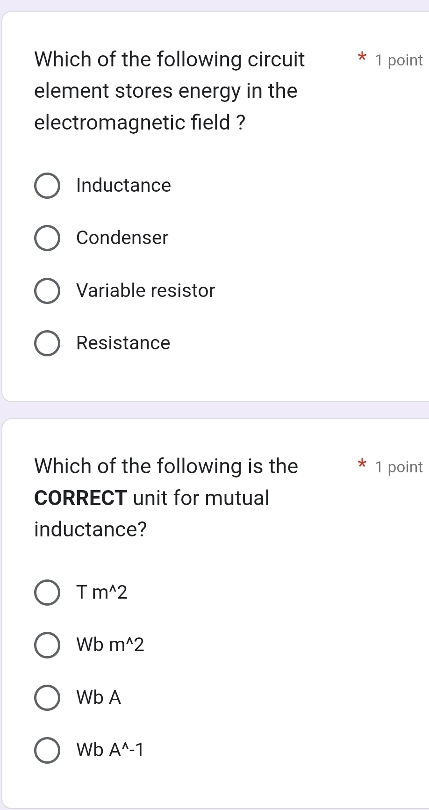Click the electromagnetic field question title
Viewport: 429px width, 810px height.
click(169, 91)
